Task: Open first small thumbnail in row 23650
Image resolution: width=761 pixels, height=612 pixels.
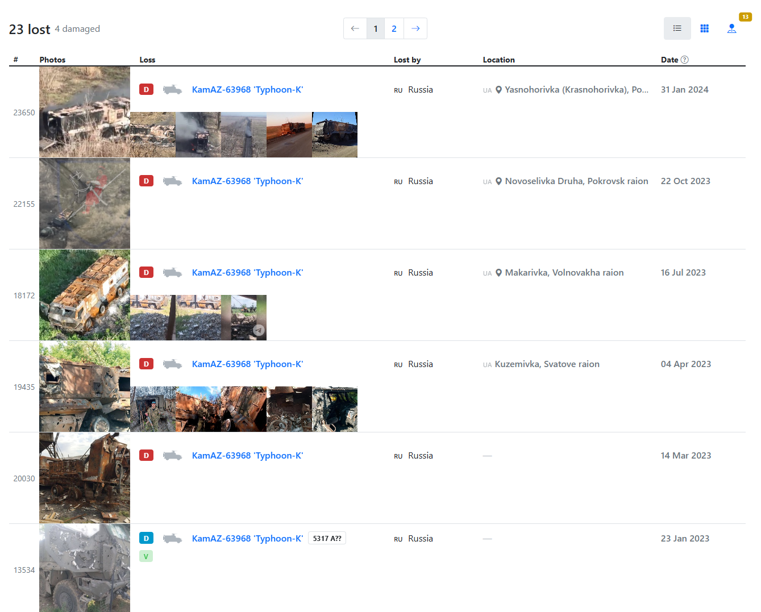Action: [153, 135]
